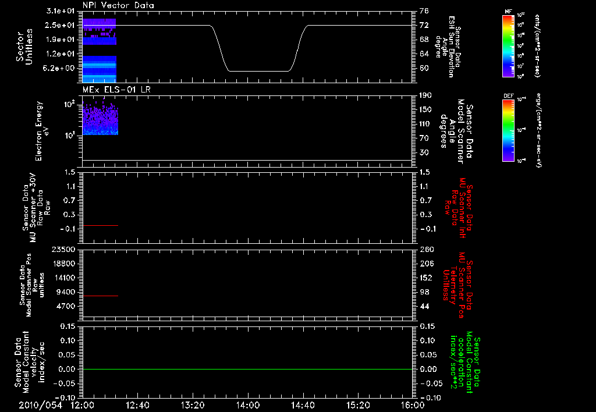Image resolution: width=596 pixels, height=412 pixels.
Task: Click the red 'MU Scanner Int Raw Data' label
Action: click(x=459, y=207)
